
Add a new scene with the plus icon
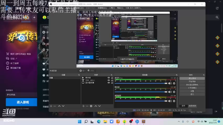[51, 106]
